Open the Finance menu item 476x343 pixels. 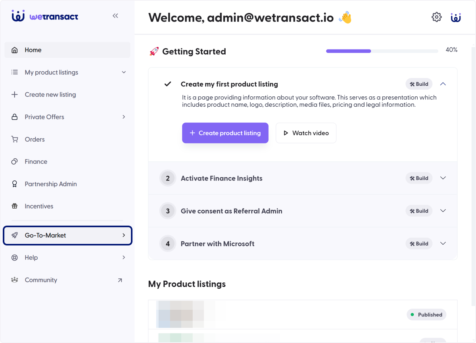pyautogui.click(x=67, y=161)
